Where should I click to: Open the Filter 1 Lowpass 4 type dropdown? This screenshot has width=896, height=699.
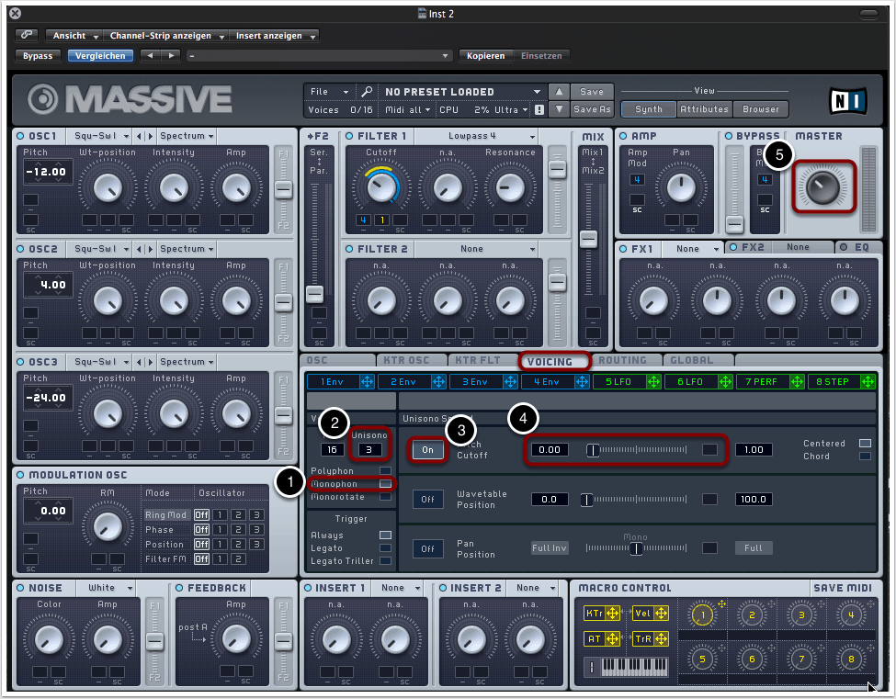click(x=474, y=136)
